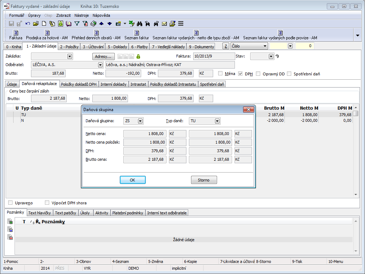This screenshot has width=365, height=274.
Task: Add new note with green plus icon
Action: click(x=10, y=222)
